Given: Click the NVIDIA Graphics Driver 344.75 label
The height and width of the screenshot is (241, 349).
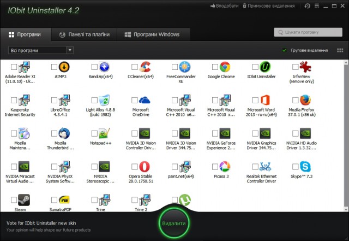Looking at the screenshot, I should tap(261, 145).
